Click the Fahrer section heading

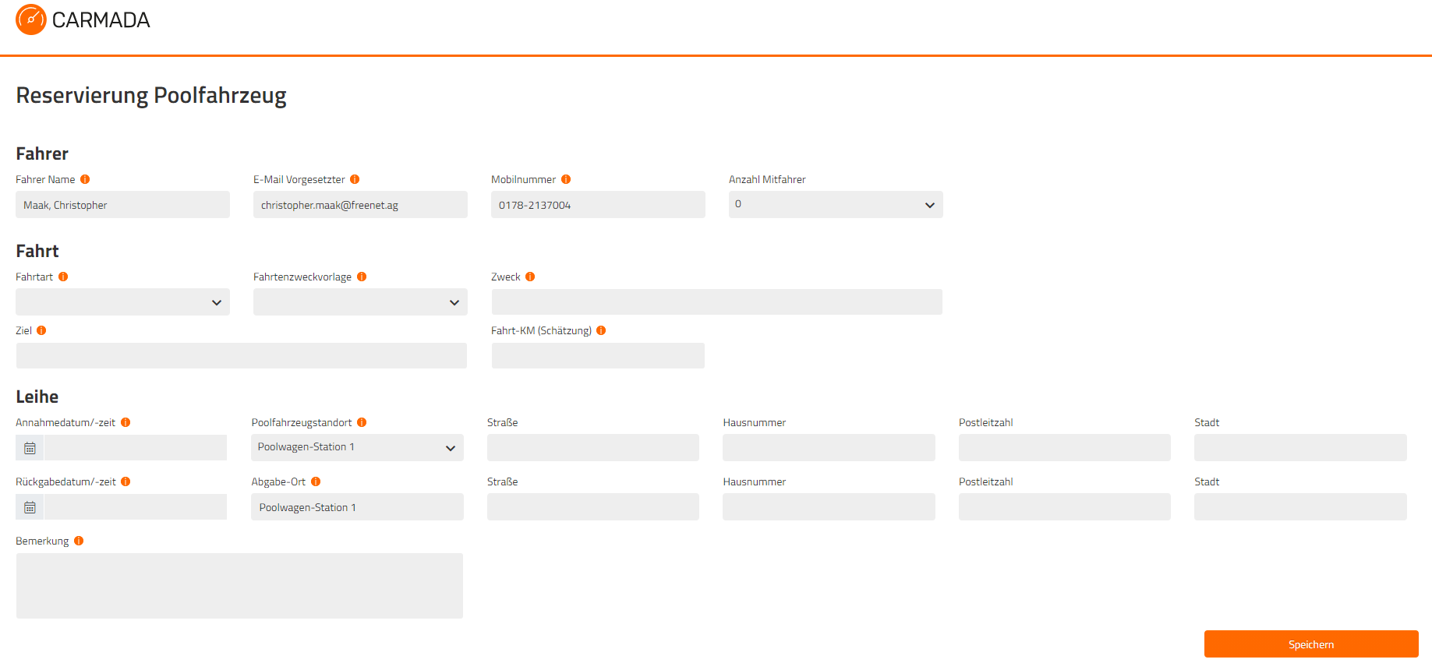pyautogui.click(x=42, y=153)
